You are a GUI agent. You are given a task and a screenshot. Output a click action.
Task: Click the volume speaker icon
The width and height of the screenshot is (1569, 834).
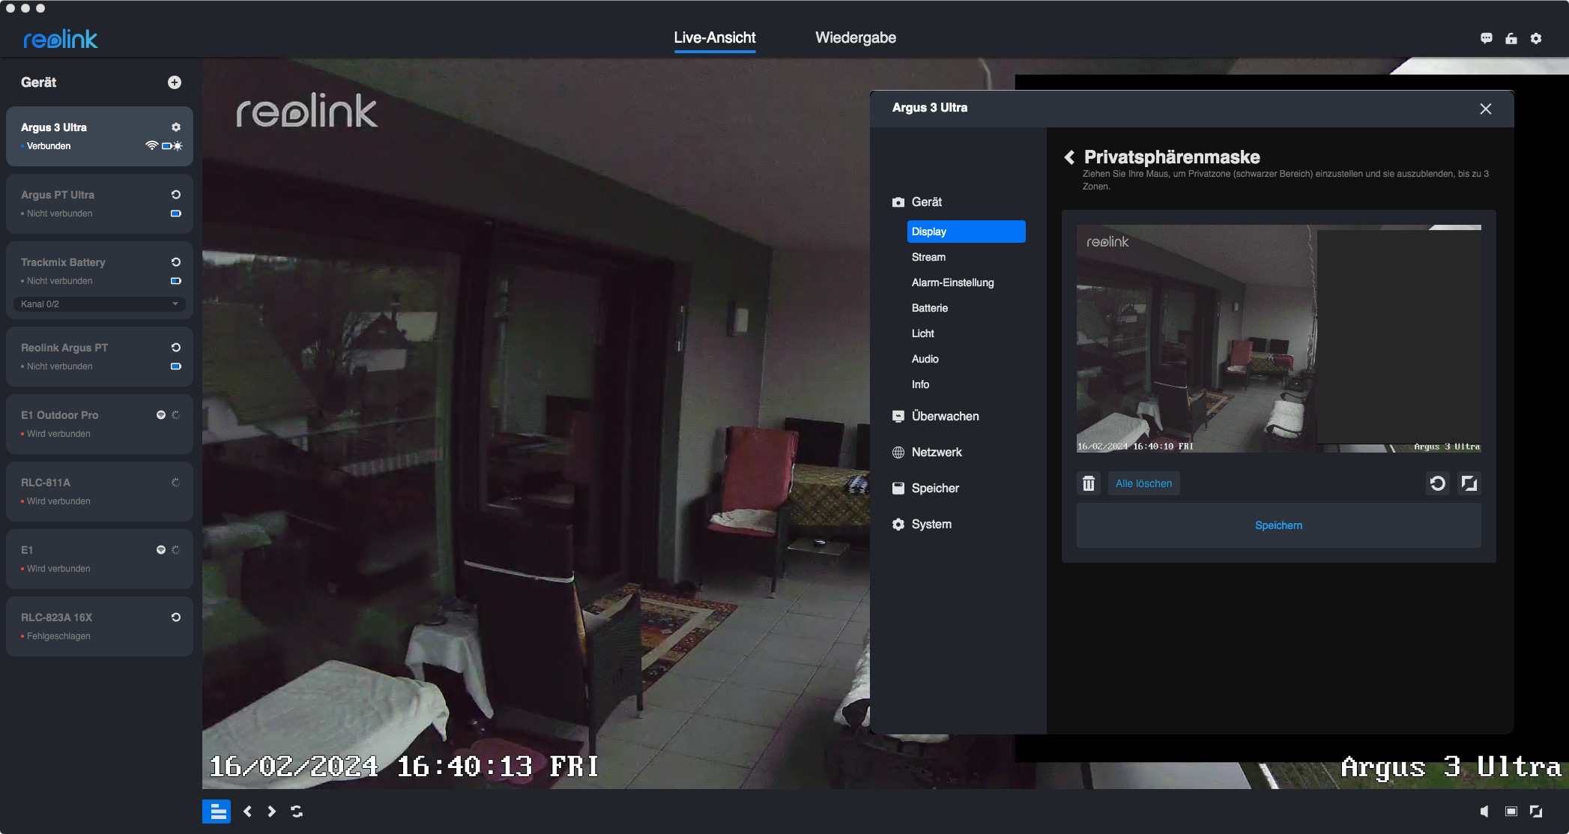pos(1484,812)
